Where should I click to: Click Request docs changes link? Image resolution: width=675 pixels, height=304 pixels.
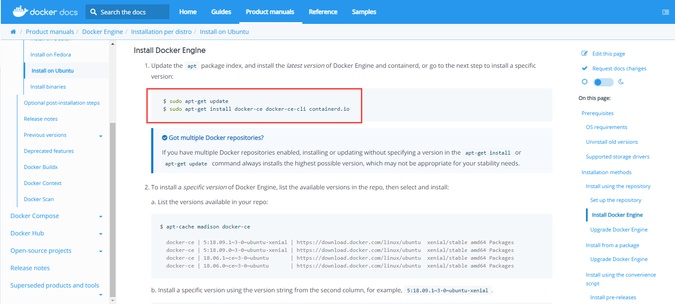[x=619, y=69]
